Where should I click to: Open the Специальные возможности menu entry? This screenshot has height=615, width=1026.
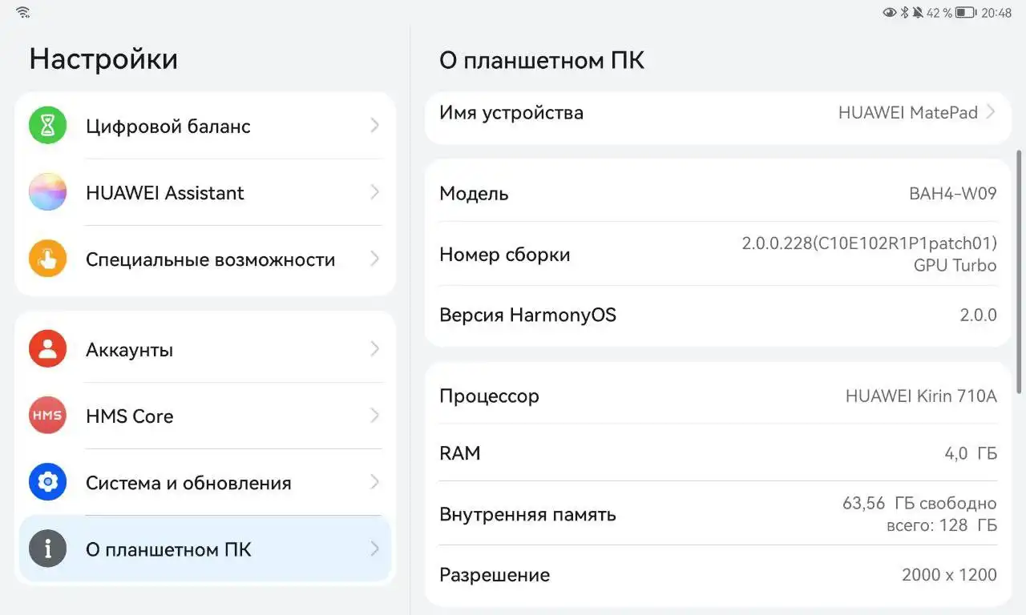(x=210, y=259)
